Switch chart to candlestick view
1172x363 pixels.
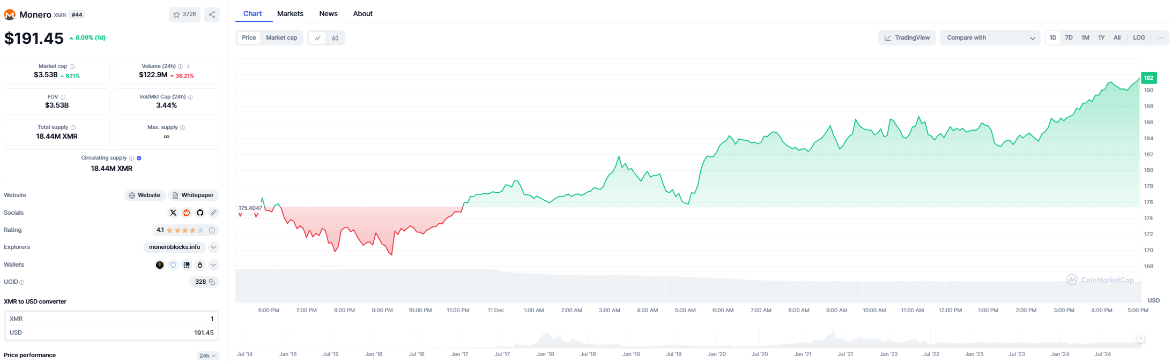335,38
